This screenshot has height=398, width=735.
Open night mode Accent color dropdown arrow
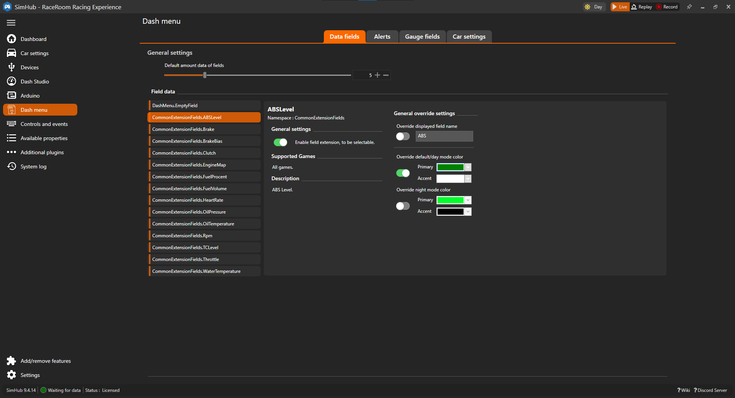468,212
